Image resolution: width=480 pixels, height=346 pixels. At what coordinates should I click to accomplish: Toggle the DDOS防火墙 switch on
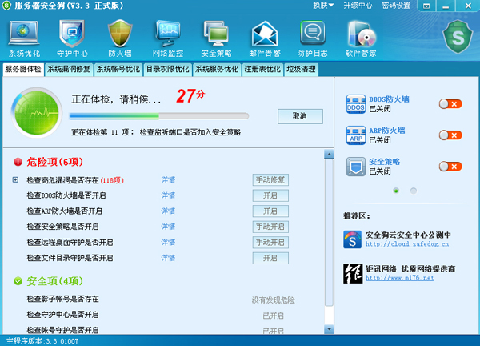tap(450, 104)
